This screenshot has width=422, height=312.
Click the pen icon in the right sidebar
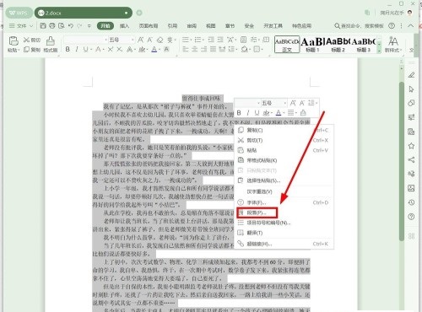tap(411, 75)
